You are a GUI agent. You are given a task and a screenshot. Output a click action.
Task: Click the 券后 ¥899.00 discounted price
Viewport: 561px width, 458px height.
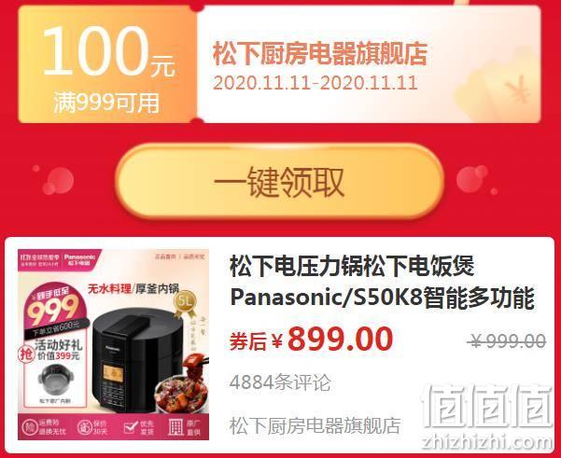tap(311, 340)
